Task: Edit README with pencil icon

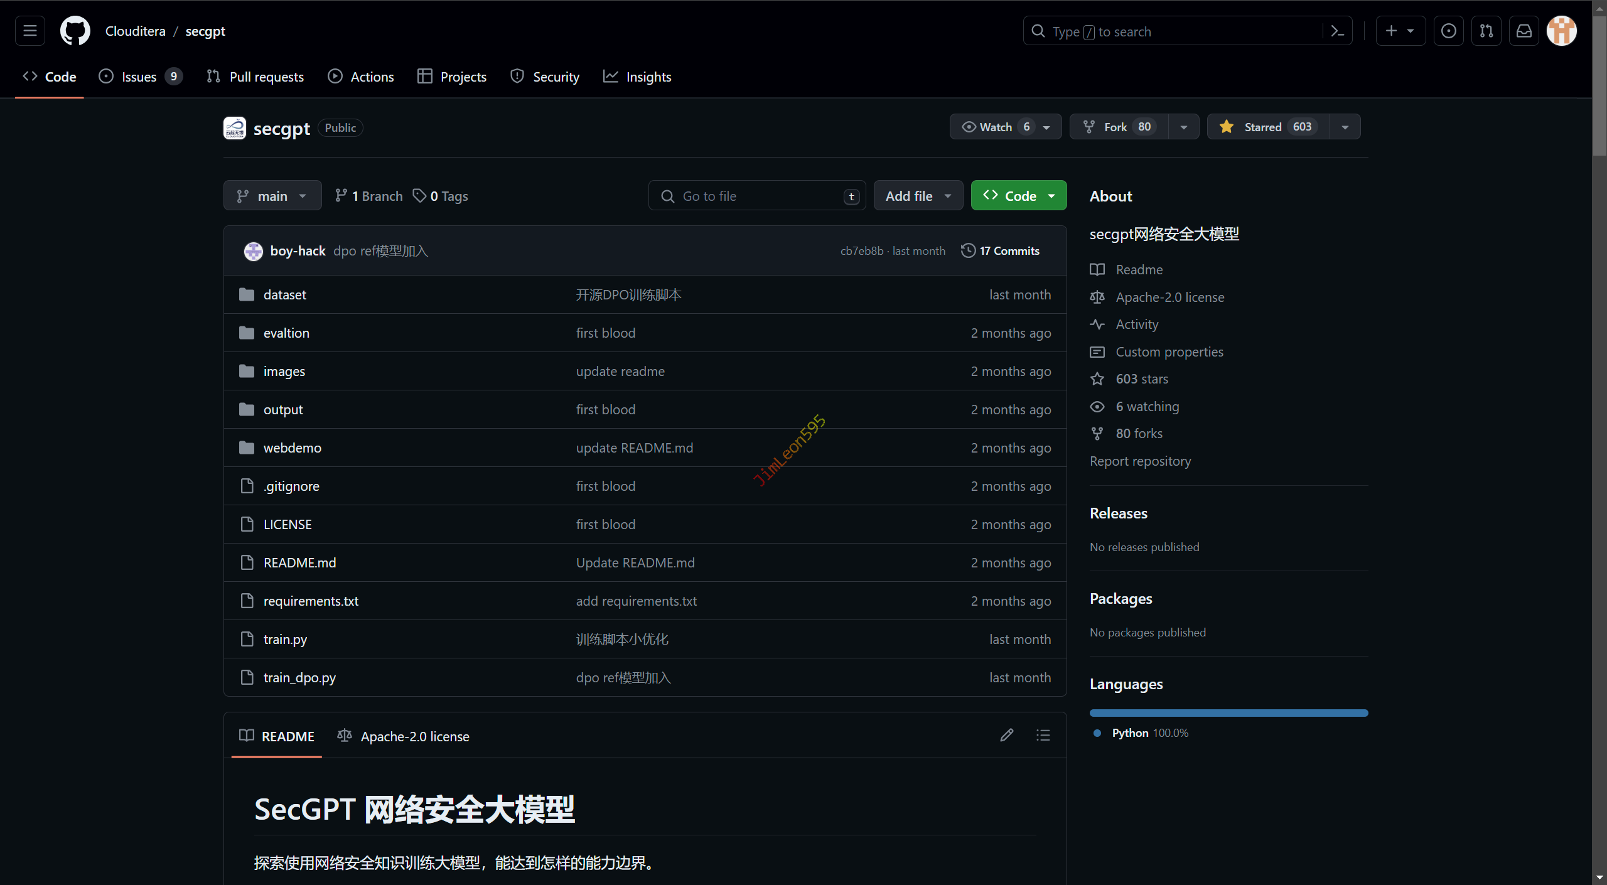Action: (1007, 735)
